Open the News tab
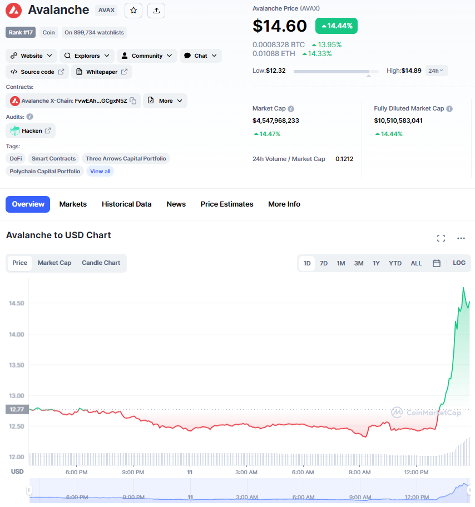 (x=176, y=204)
